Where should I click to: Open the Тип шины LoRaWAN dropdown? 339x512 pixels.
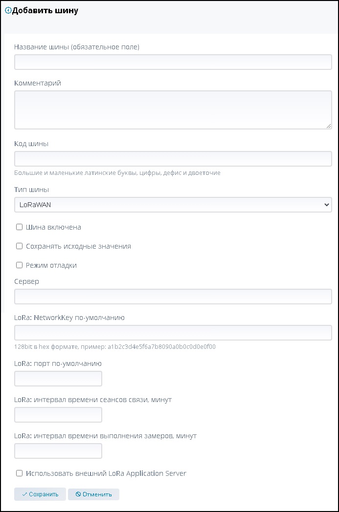click(x=173, y=205)
